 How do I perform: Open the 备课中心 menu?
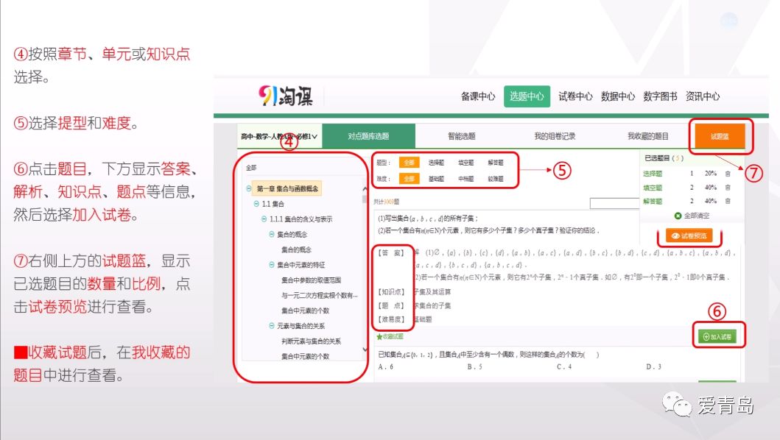[478, 96]
